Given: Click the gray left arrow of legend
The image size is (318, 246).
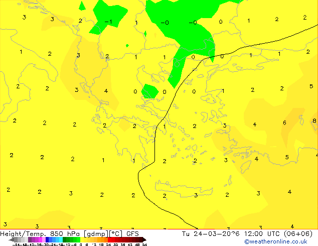Looking at the screenshot, I should pyautogui.click(x=12, y=239).
